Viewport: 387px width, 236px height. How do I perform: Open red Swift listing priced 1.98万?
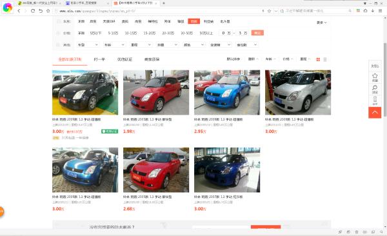point(156,92)
